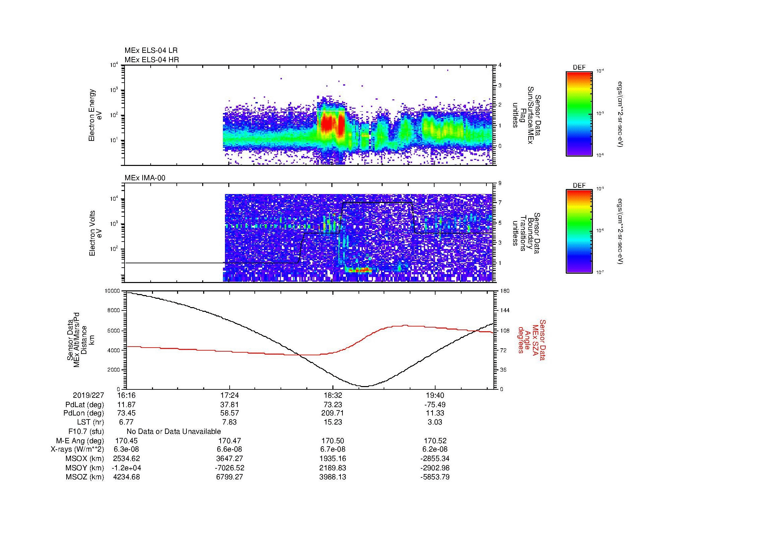783x553 pixels.
Task: Click the 'MEx ELS-04 HR' plot title
Action: (152, 60)
